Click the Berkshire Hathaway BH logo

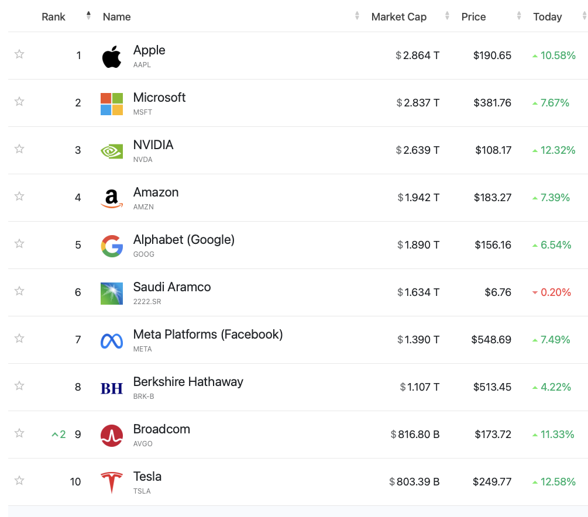[x=112, y=388]
